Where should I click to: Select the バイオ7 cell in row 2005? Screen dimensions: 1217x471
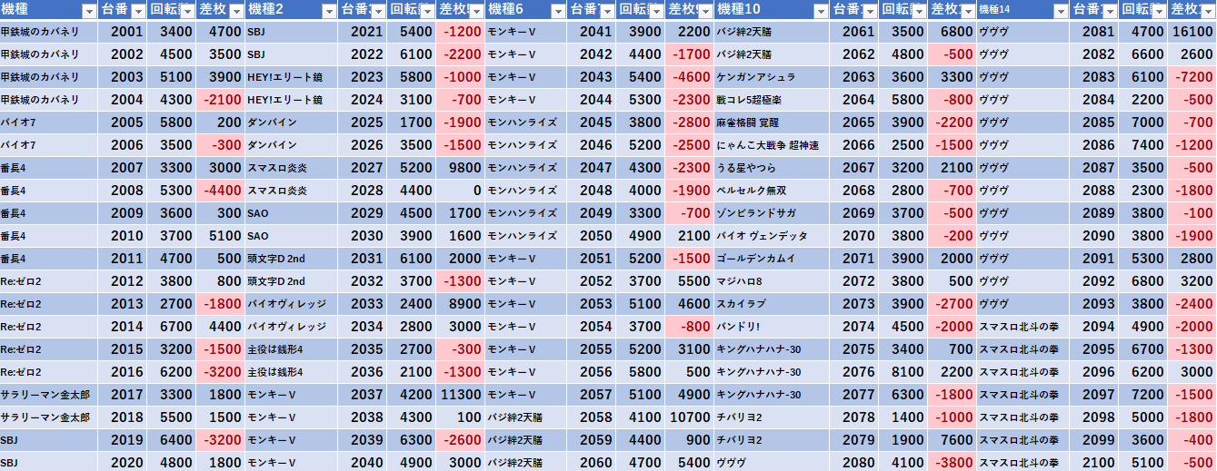click(x=49, y=123)
